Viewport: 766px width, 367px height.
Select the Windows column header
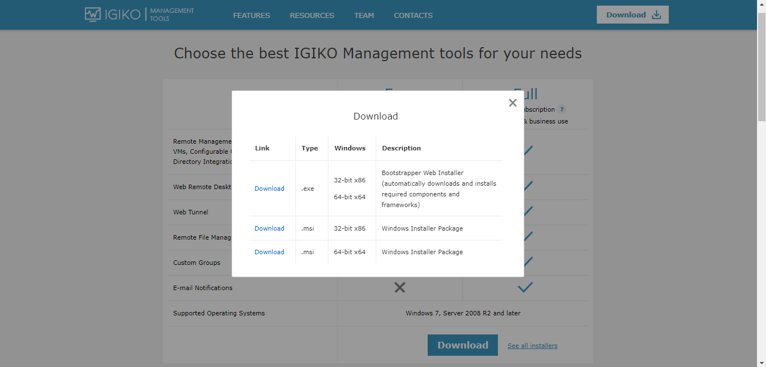(350, 148)
